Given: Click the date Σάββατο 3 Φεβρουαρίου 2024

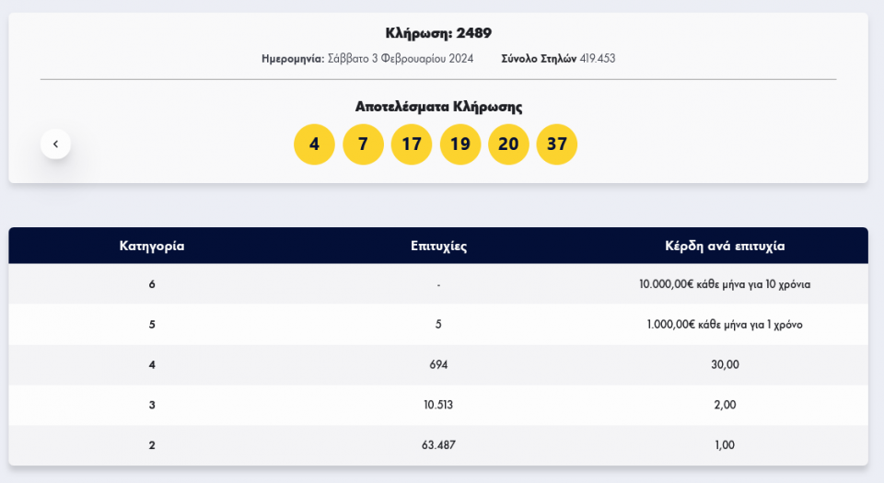Looking at the screenshot, I should point(401,59).
